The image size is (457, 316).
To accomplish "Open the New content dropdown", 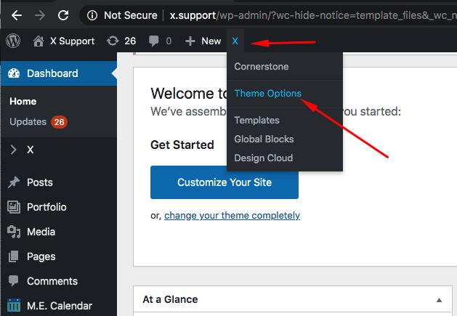I will pyautogui.click(x=203, y=41).
